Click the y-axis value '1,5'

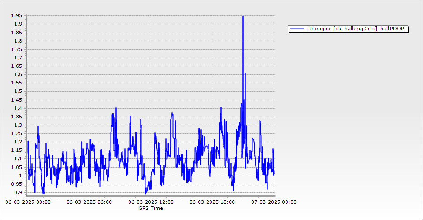(x=18, y=91)
